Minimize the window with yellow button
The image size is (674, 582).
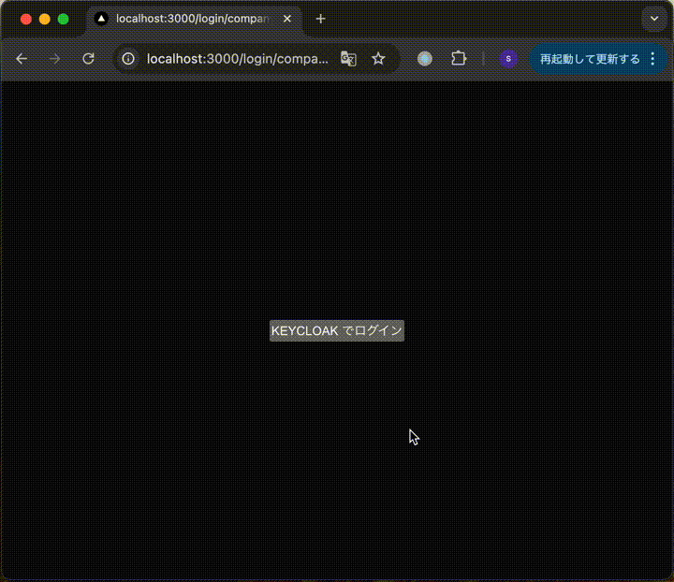45,19
